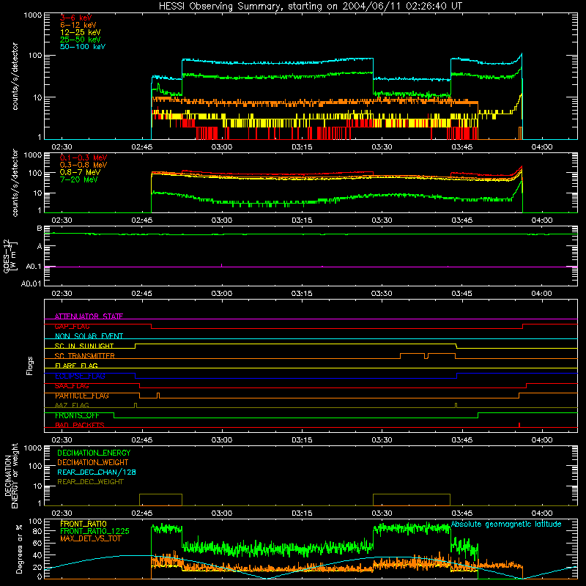Select the AAZ_FLAG label
The height and width of the screenshot is (586, 586).
pos(72,405)
